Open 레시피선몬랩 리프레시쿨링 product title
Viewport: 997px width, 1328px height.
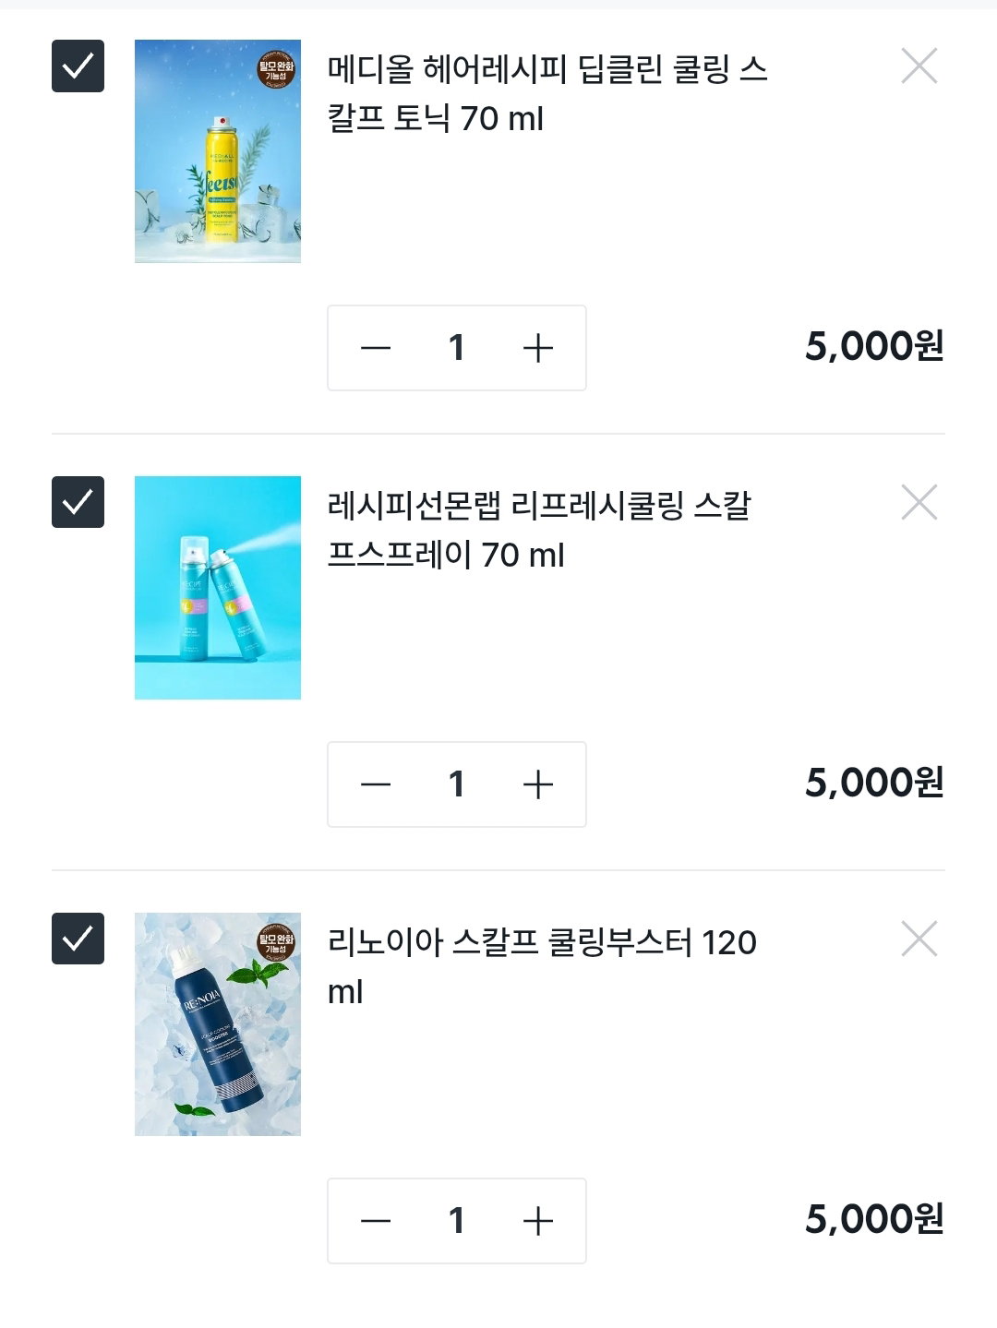pyautogui.click(x=540, y=531)
